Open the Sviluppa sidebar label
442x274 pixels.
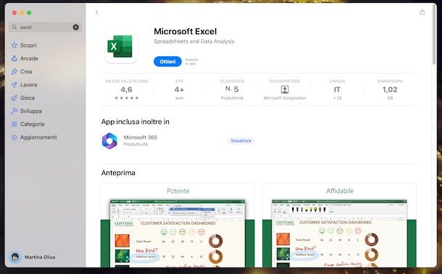(x=30, y=111)
